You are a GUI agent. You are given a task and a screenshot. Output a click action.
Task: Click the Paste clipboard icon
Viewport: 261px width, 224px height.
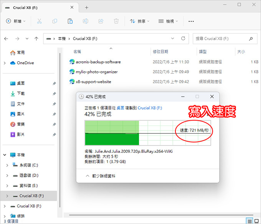coord(70,21)
